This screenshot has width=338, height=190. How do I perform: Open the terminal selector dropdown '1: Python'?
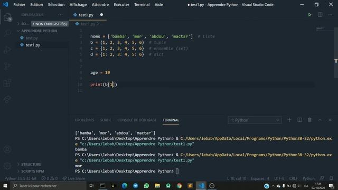click(255, 120)
